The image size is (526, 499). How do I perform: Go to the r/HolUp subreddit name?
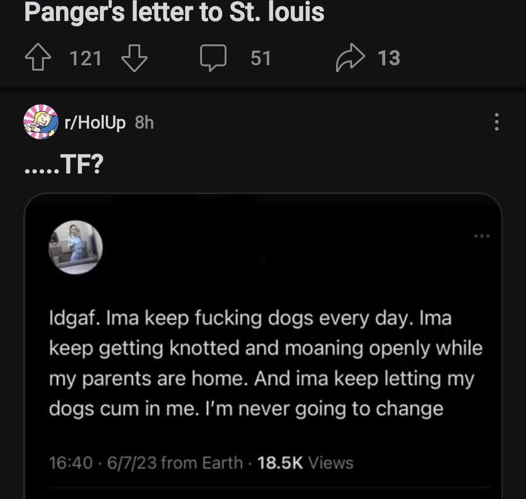tap(95, 122)
